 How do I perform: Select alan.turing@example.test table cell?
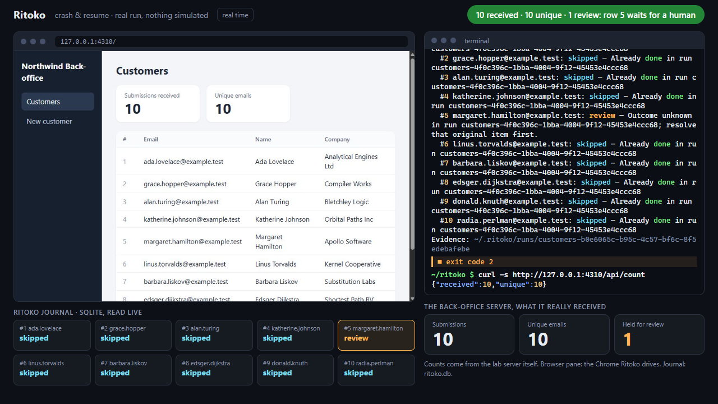pos(181,201)
